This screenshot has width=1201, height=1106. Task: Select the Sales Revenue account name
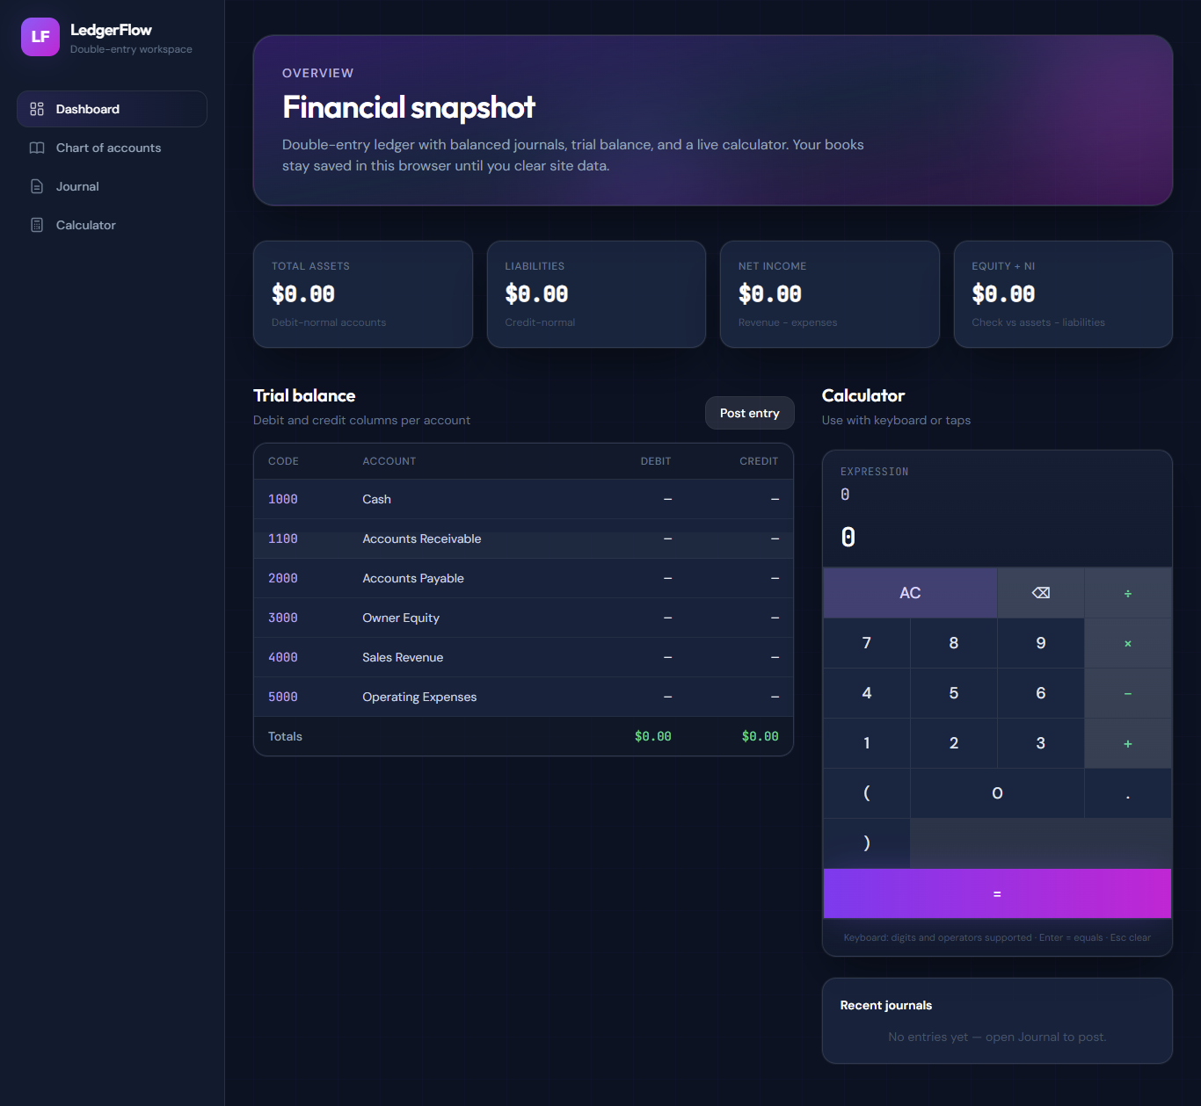pos(403,657)
